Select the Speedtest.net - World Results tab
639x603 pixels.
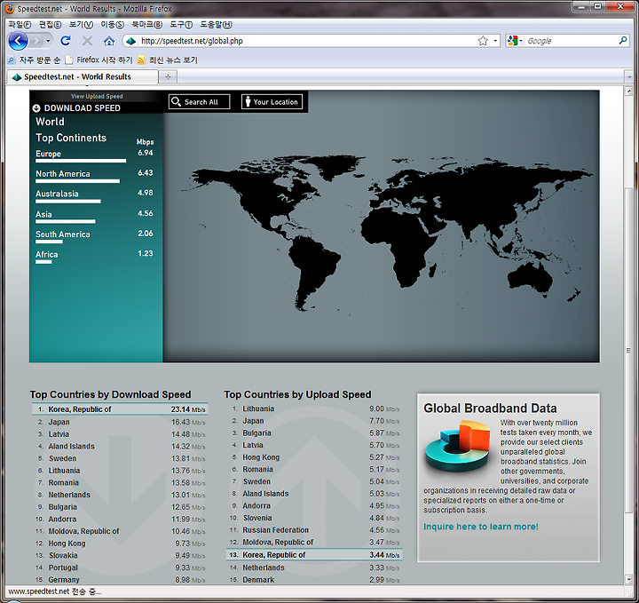(83, 76)
